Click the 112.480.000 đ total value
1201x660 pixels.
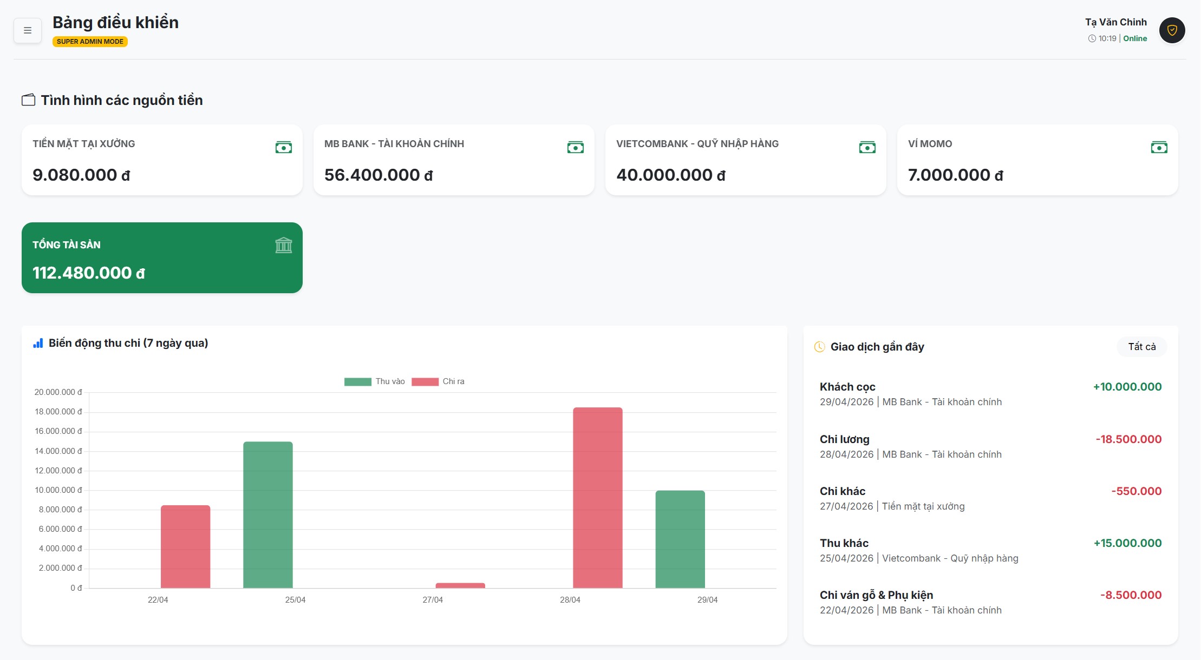[x=89, y=273]
